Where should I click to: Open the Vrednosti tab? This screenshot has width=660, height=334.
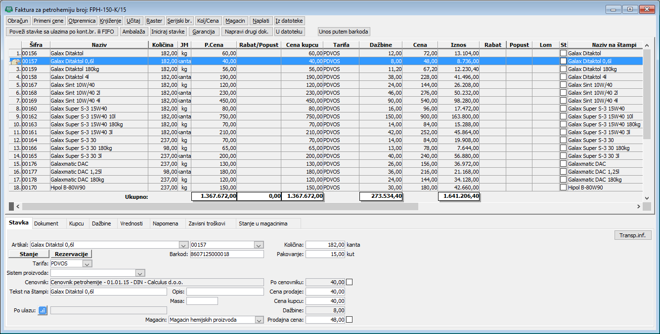click(x=132, y=223)
